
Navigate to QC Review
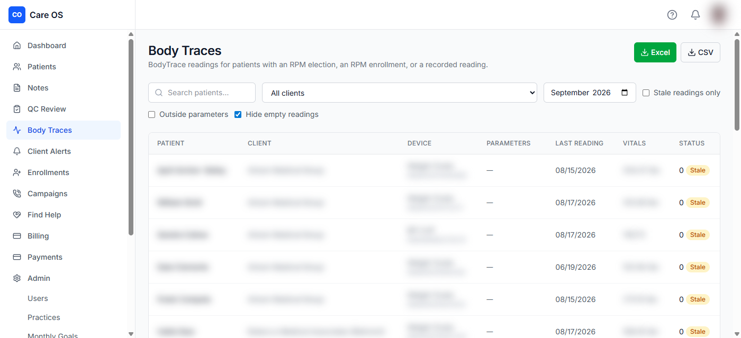pyautogui.click(x=64, y=109)
